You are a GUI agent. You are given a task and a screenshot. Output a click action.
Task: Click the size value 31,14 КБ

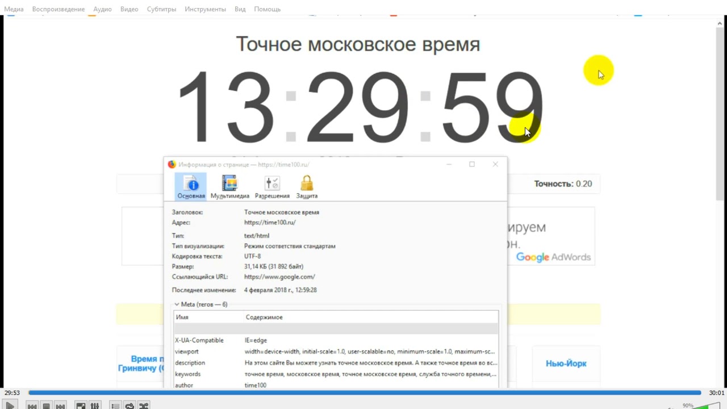pyautogui.click(x=274, y=267)
